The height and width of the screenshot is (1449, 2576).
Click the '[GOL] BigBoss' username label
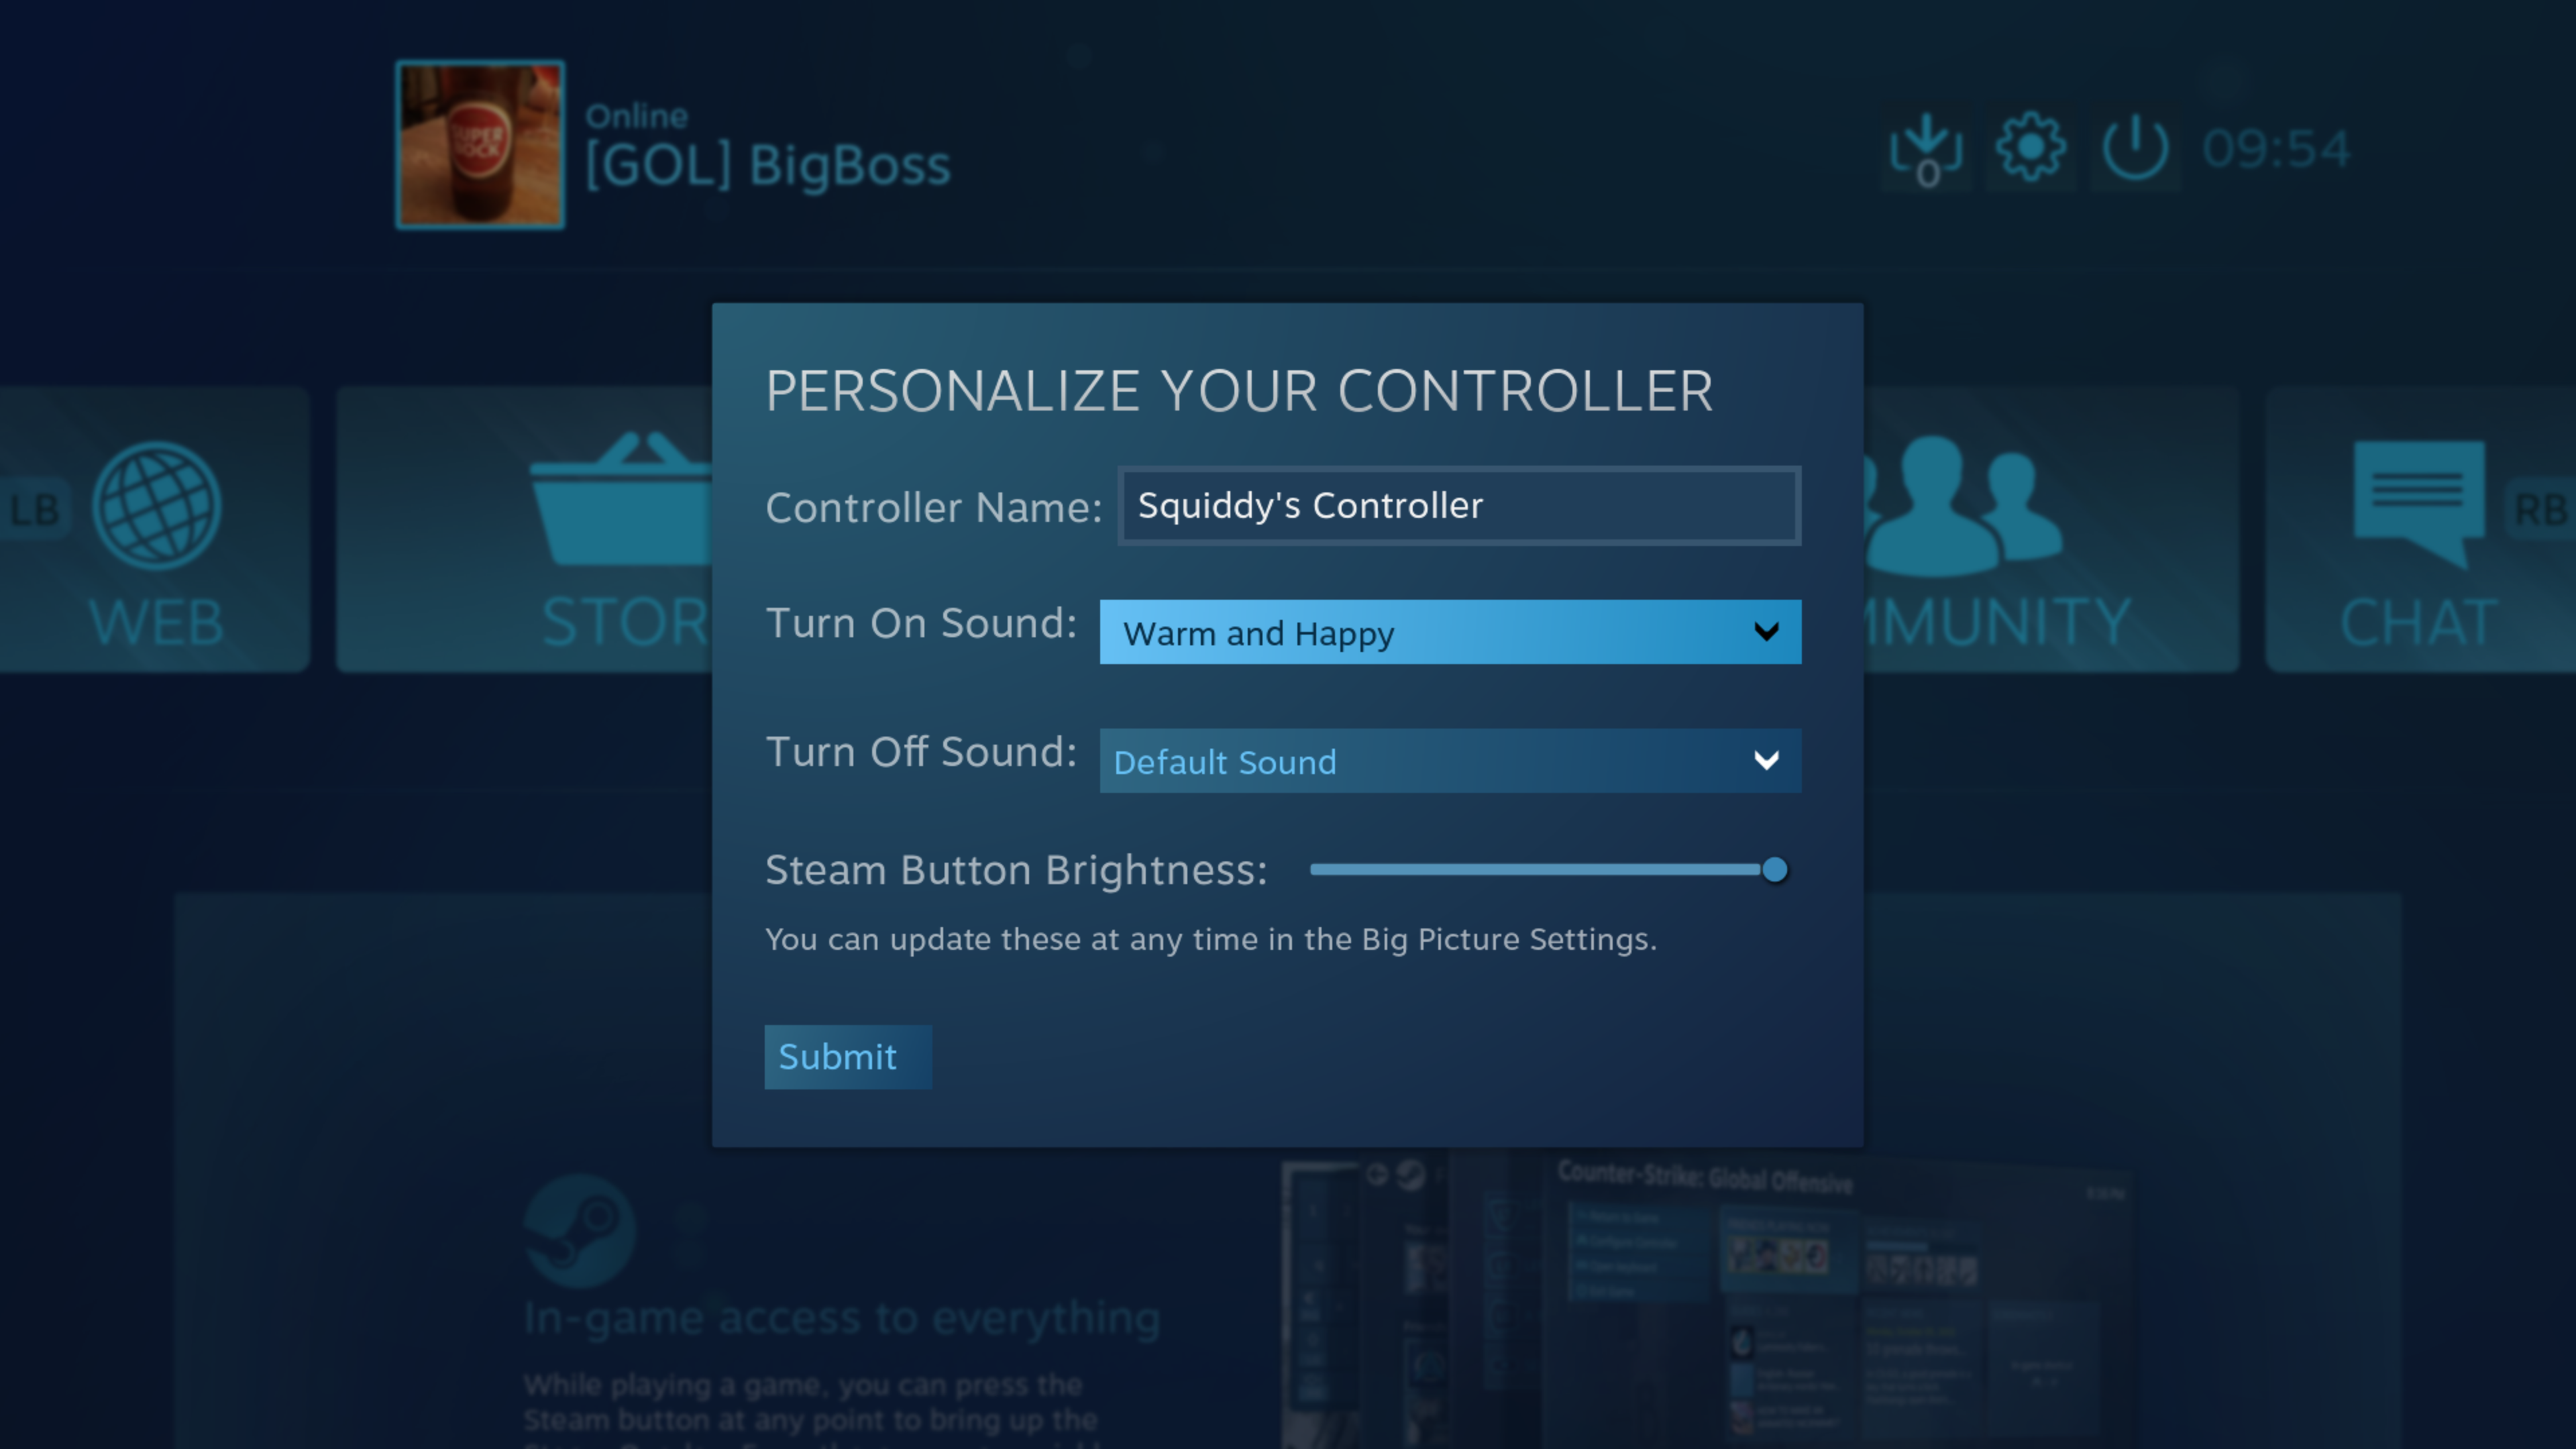[766, 164]
